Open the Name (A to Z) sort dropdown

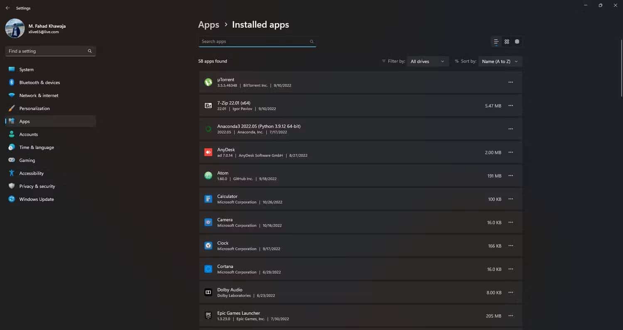click(500, 61)
